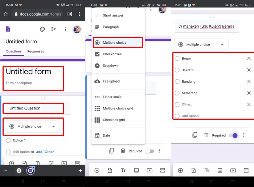Tap the Send arrow icon in left screen
Screen dimensions: 254x187
54,29
